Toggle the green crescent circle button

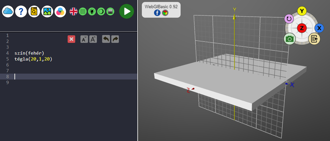click(101, 12)
